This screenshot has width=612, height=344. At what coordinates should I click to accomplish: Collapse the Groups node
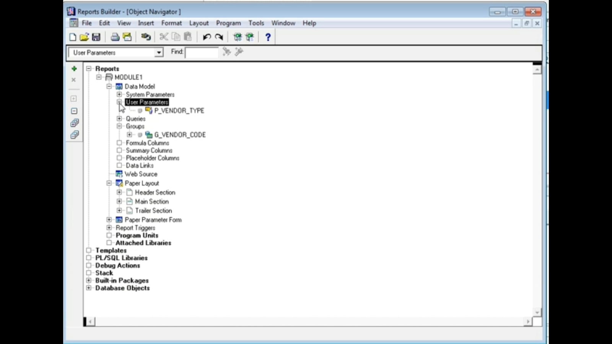coord(119,126)
